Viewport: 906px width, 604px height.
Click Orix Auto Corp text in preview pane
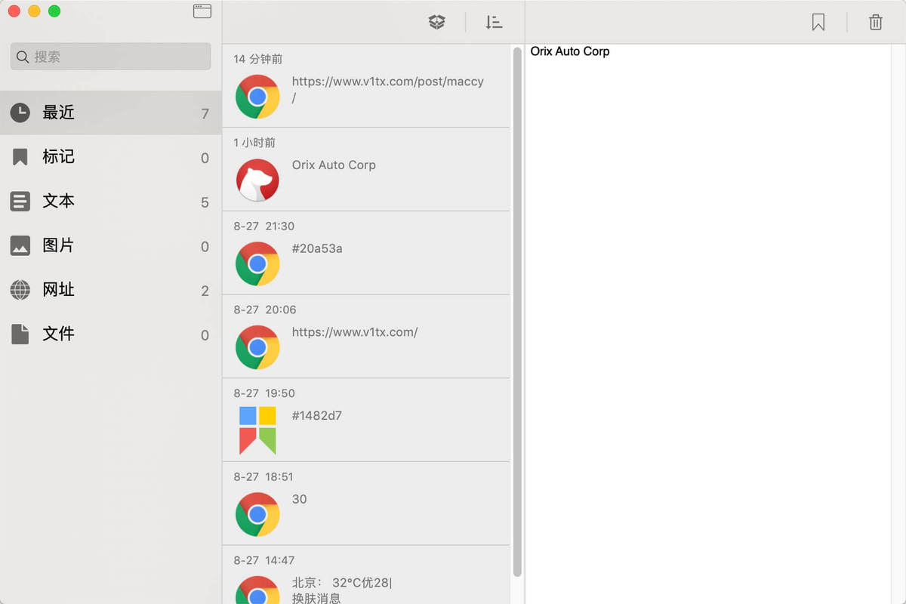(x=570, y=51)
